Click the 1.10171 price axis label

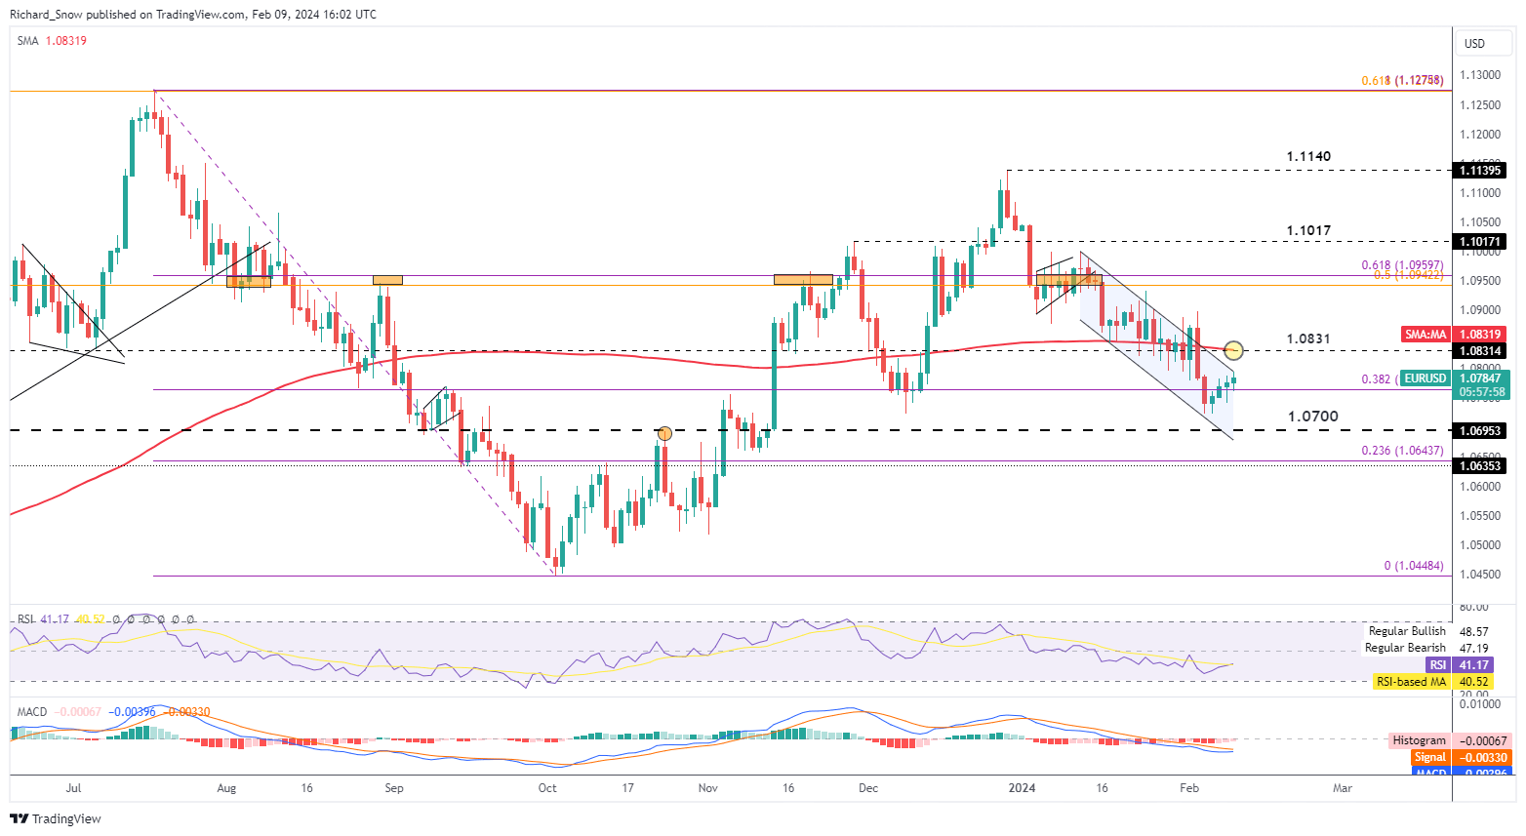(1481, 242)
